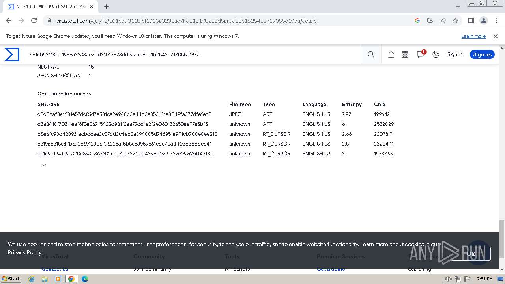
Task: Click the entropy value 7.97
Action: pyautogui.click(x=346, y=114)
